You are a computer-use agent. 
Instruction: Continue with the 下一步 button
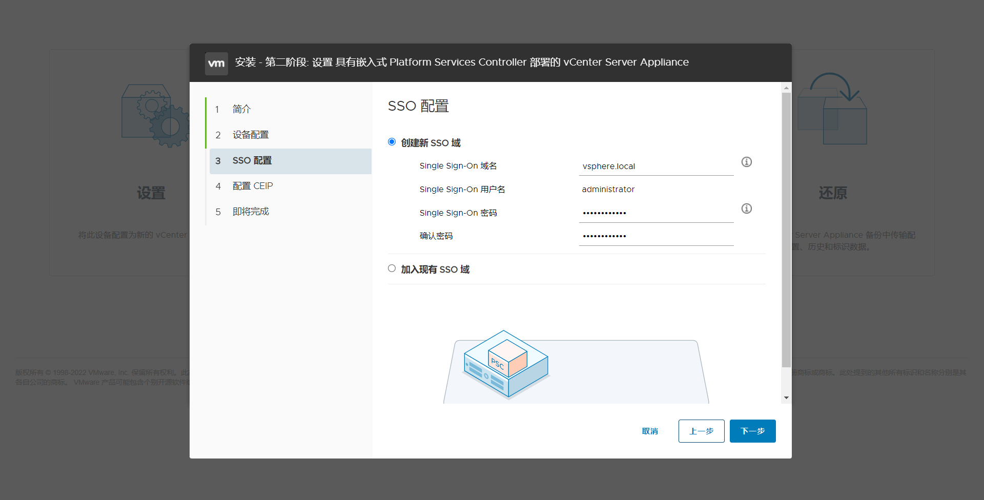753,431
